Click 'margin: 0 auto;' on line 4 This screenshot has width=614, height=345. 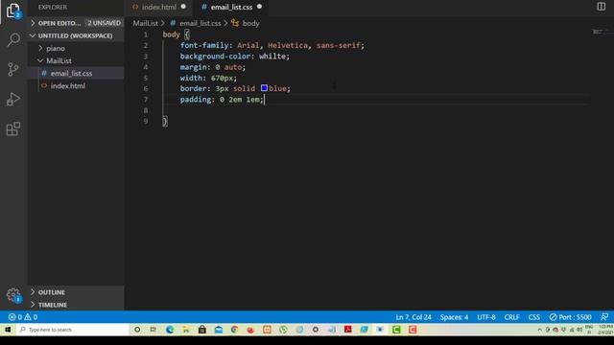[x=213, y=67]
